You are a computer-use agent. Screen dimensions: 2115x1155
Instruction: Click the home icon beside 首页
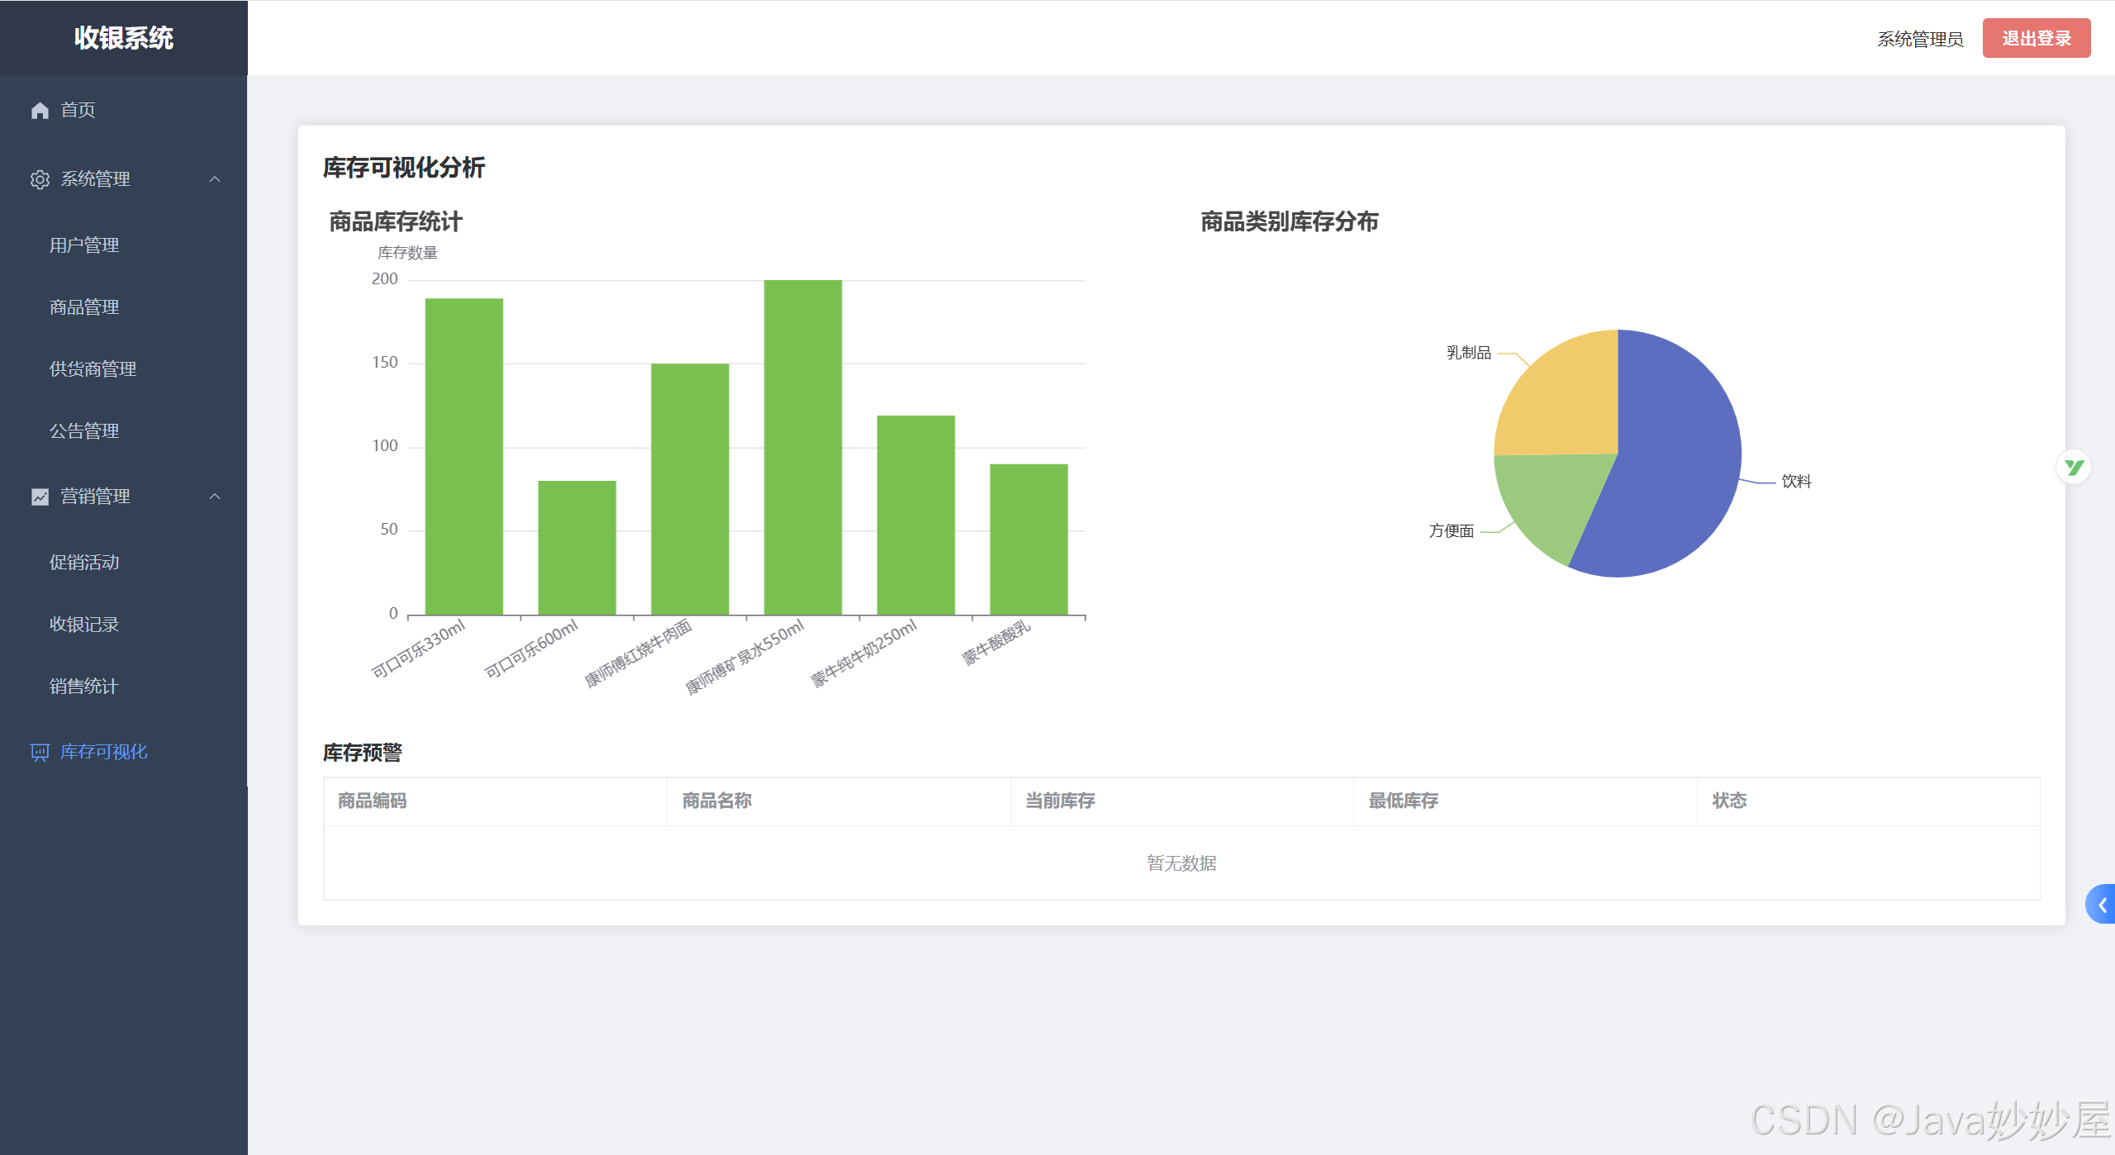pyautogui.click(x=40, y=110)
